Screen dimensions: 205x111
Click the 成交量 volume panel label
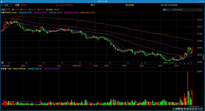pos(4,69)
